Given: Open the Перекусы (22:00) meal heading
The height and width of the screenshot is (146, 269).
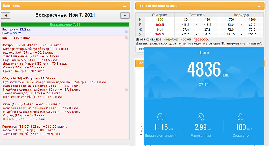Looking at the screenshot, I should pos(34,126).
